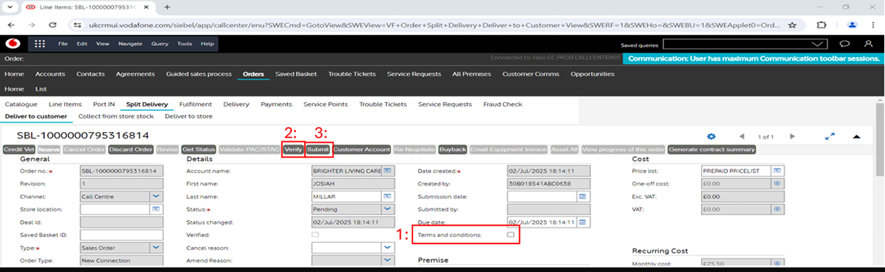Open the Edit menu

(x=83, y=44)
